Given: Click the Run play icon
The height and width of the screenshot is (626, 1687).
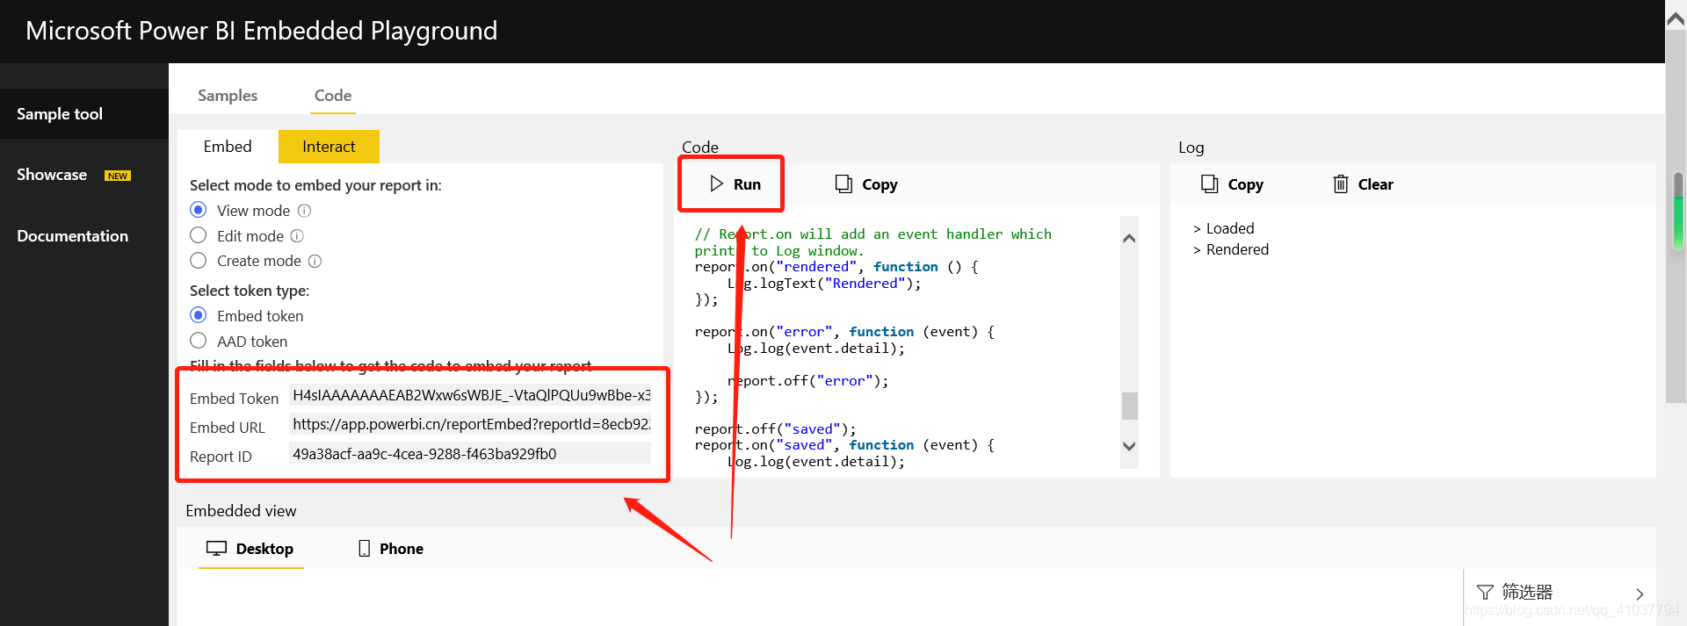Looking at the screenshot, I should pyautogui.click(x=717, y=183).
